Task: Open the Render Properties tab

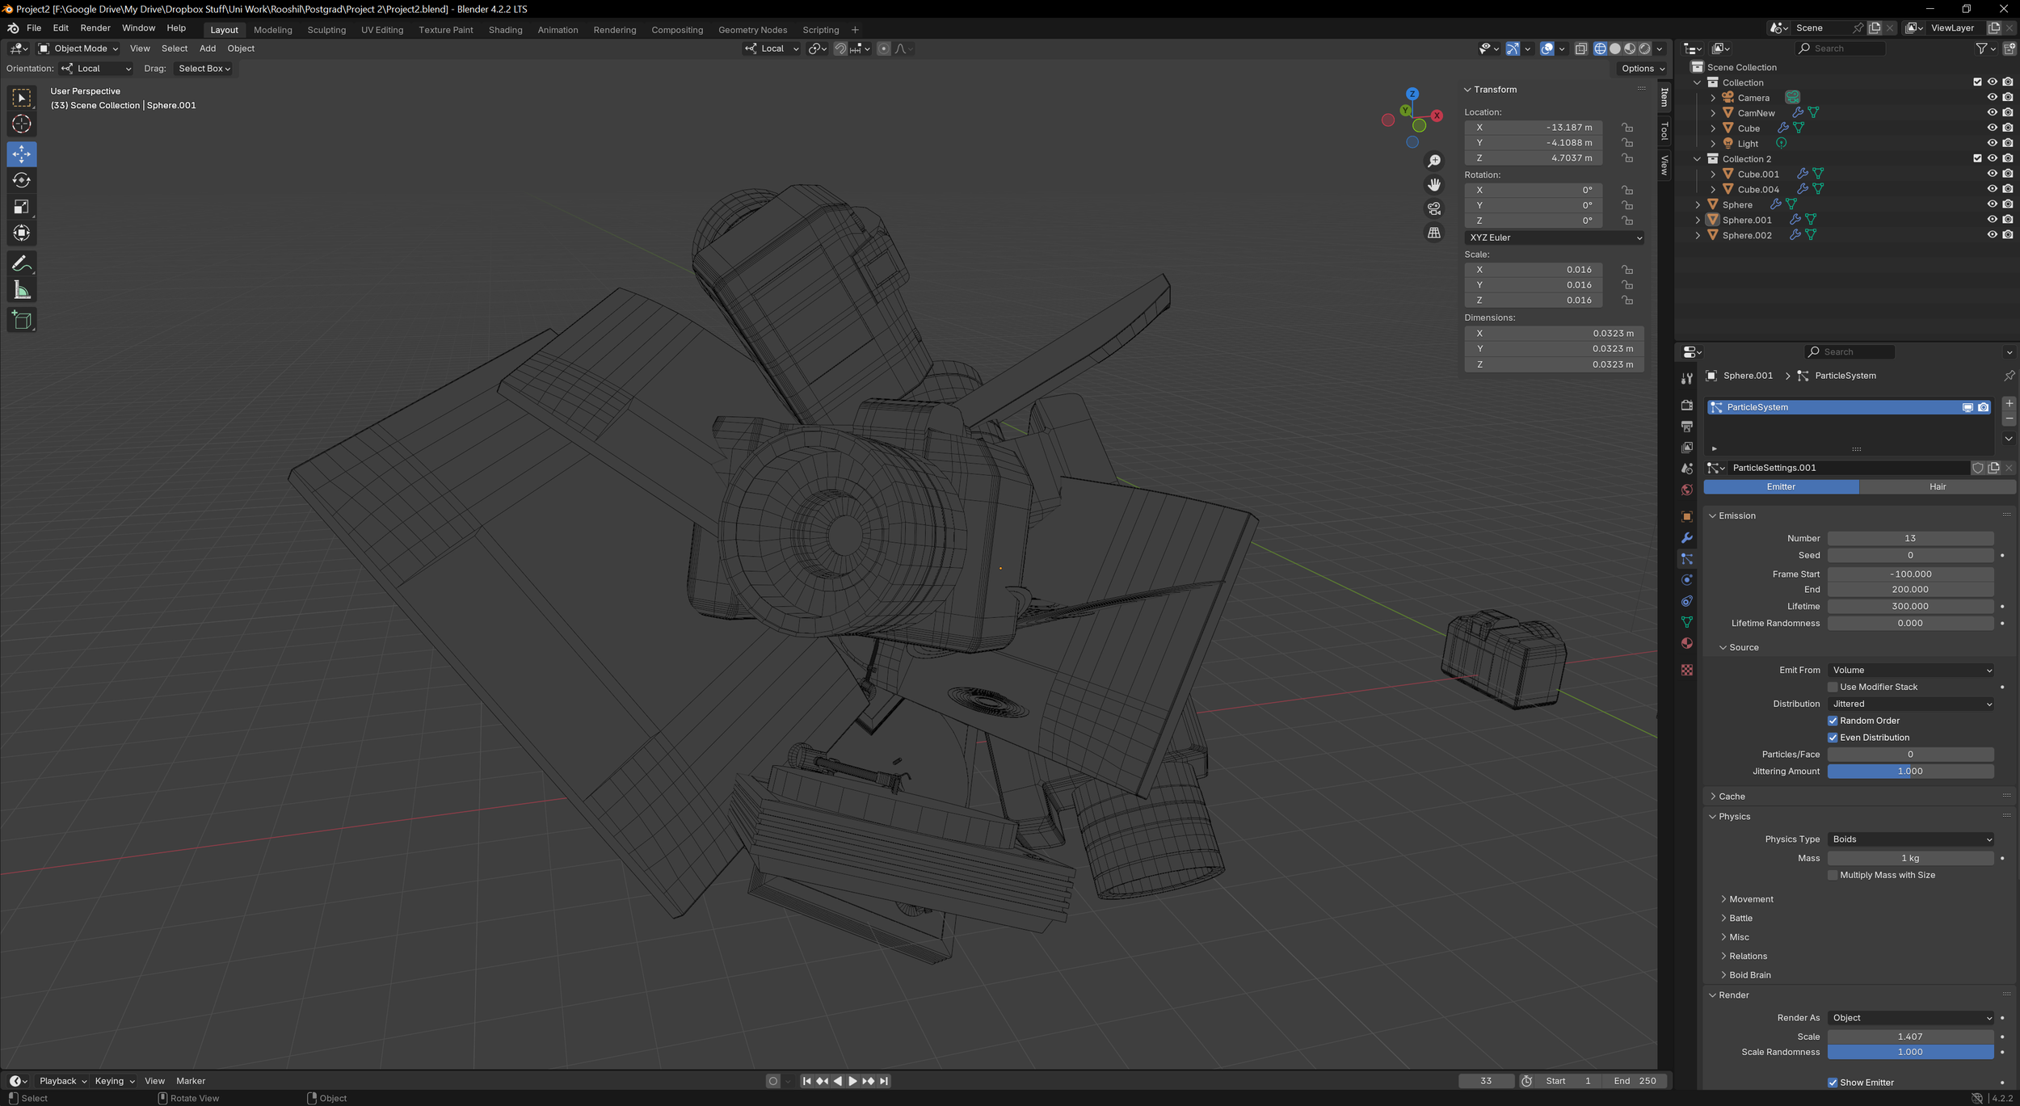Action: tap(1687, 405)
